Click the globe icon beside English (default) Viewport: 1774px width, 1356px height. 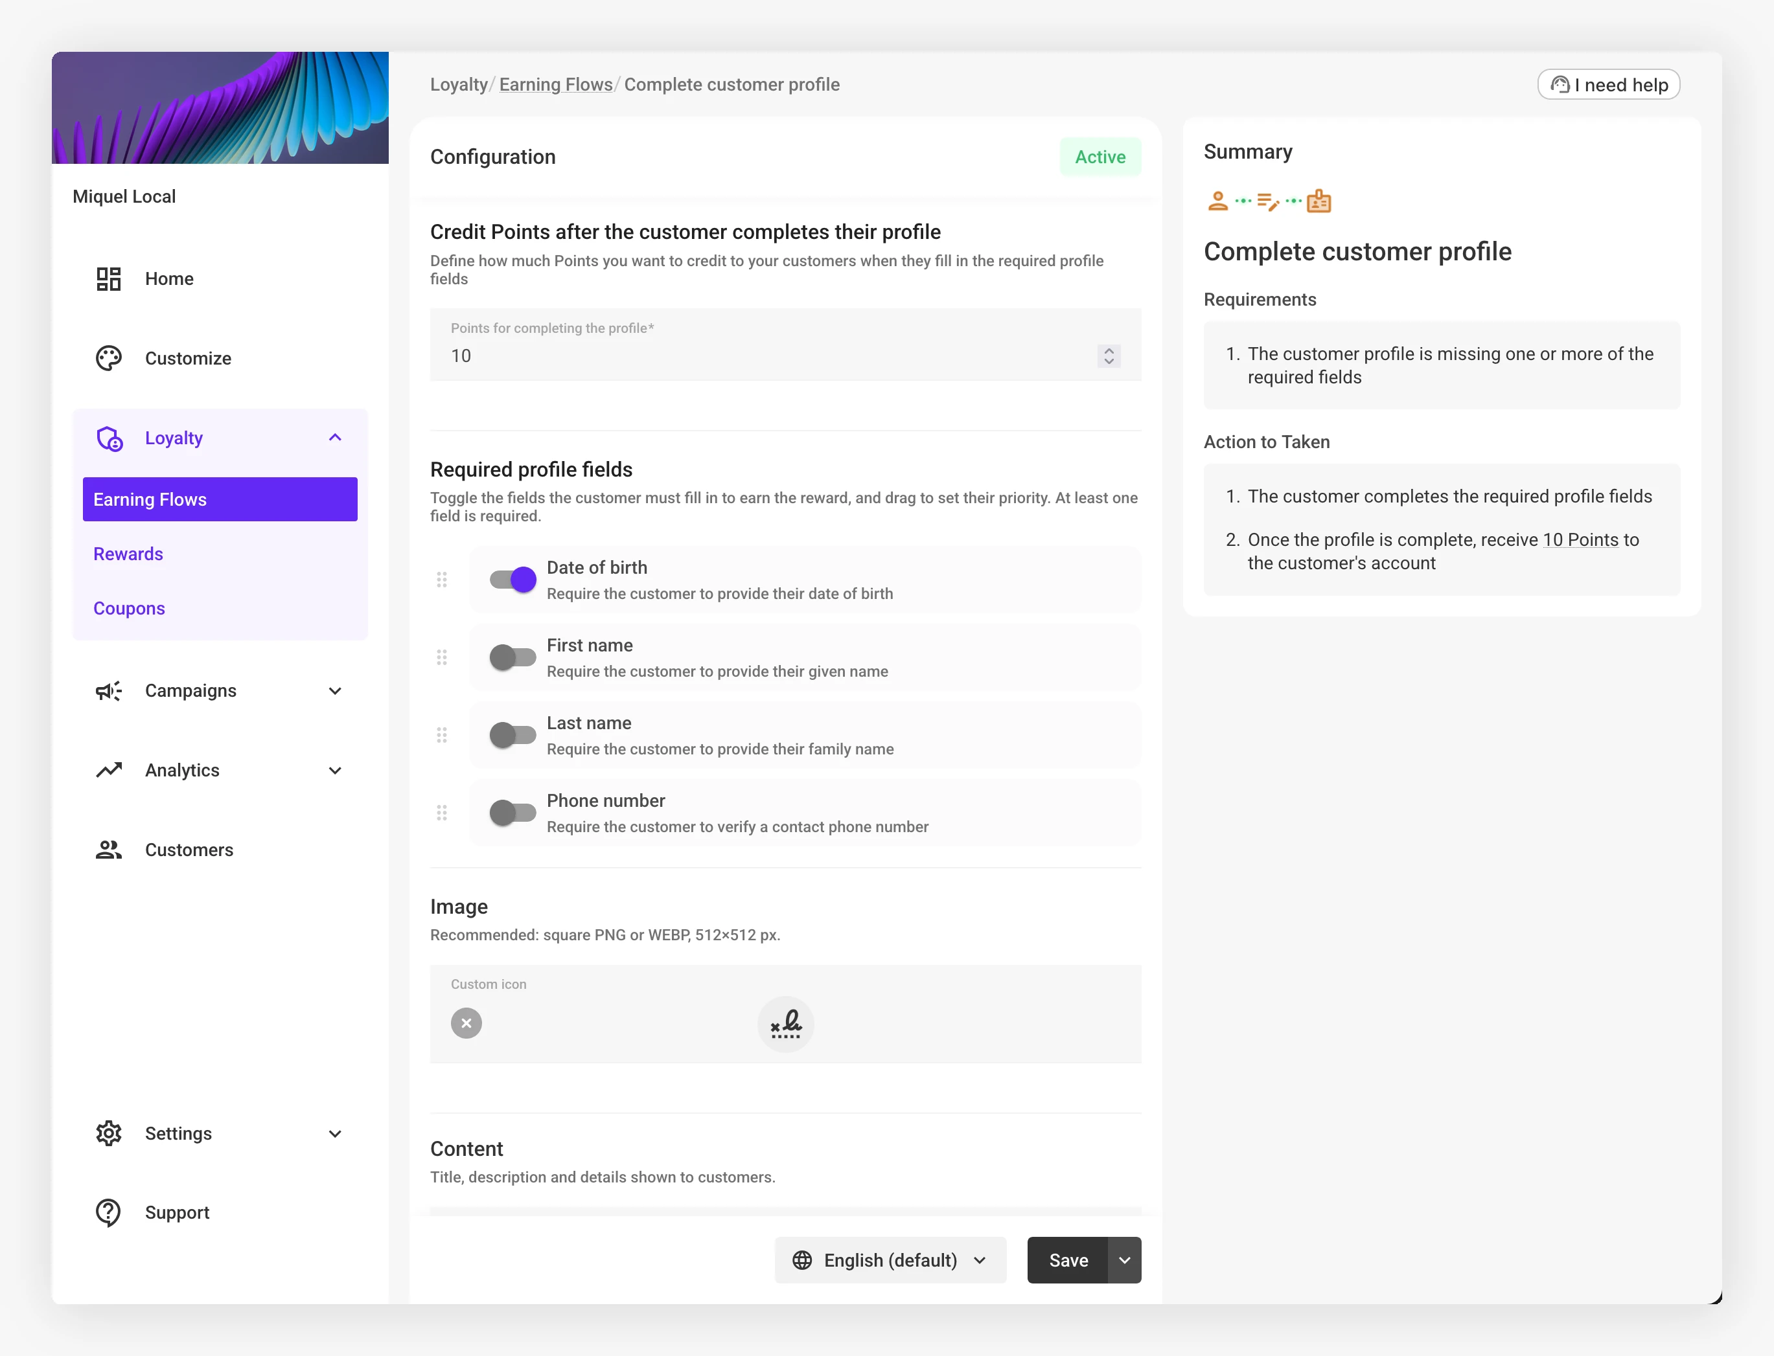pos(802,1260)
